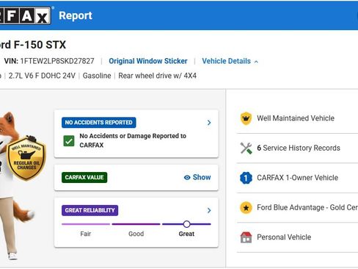The image size is (358, 269).
Task: Click the VIN number 1FTEW2LP8SKD27827
Action: click(x=57, y=61)
